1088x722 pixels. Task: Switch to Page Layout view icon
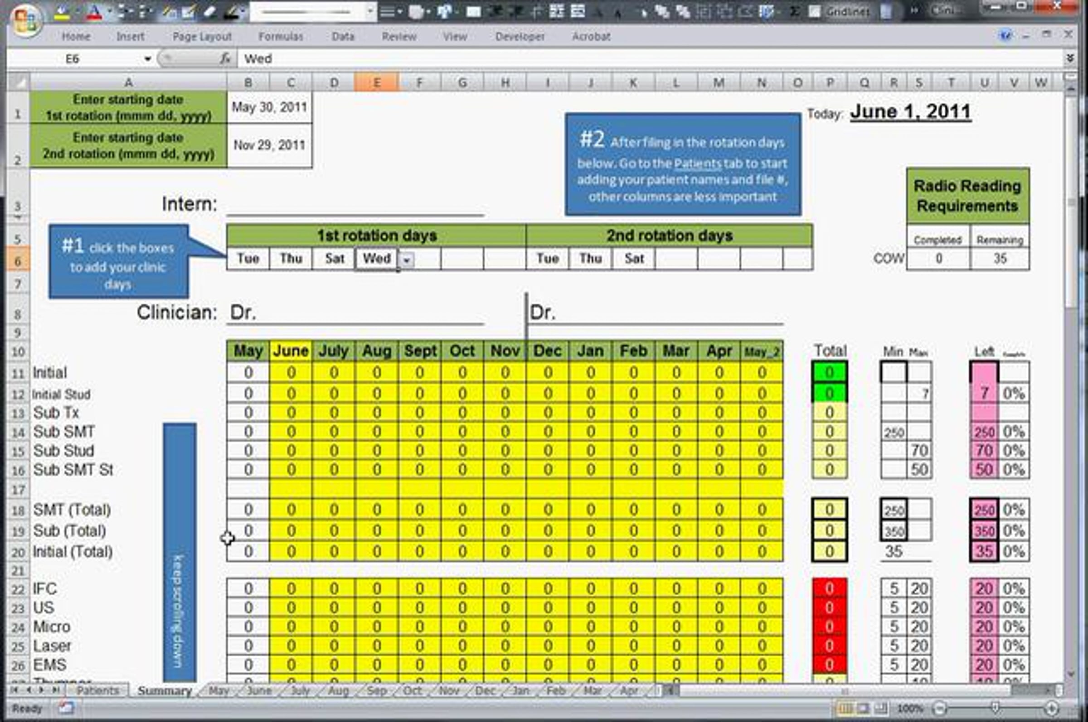863,708
